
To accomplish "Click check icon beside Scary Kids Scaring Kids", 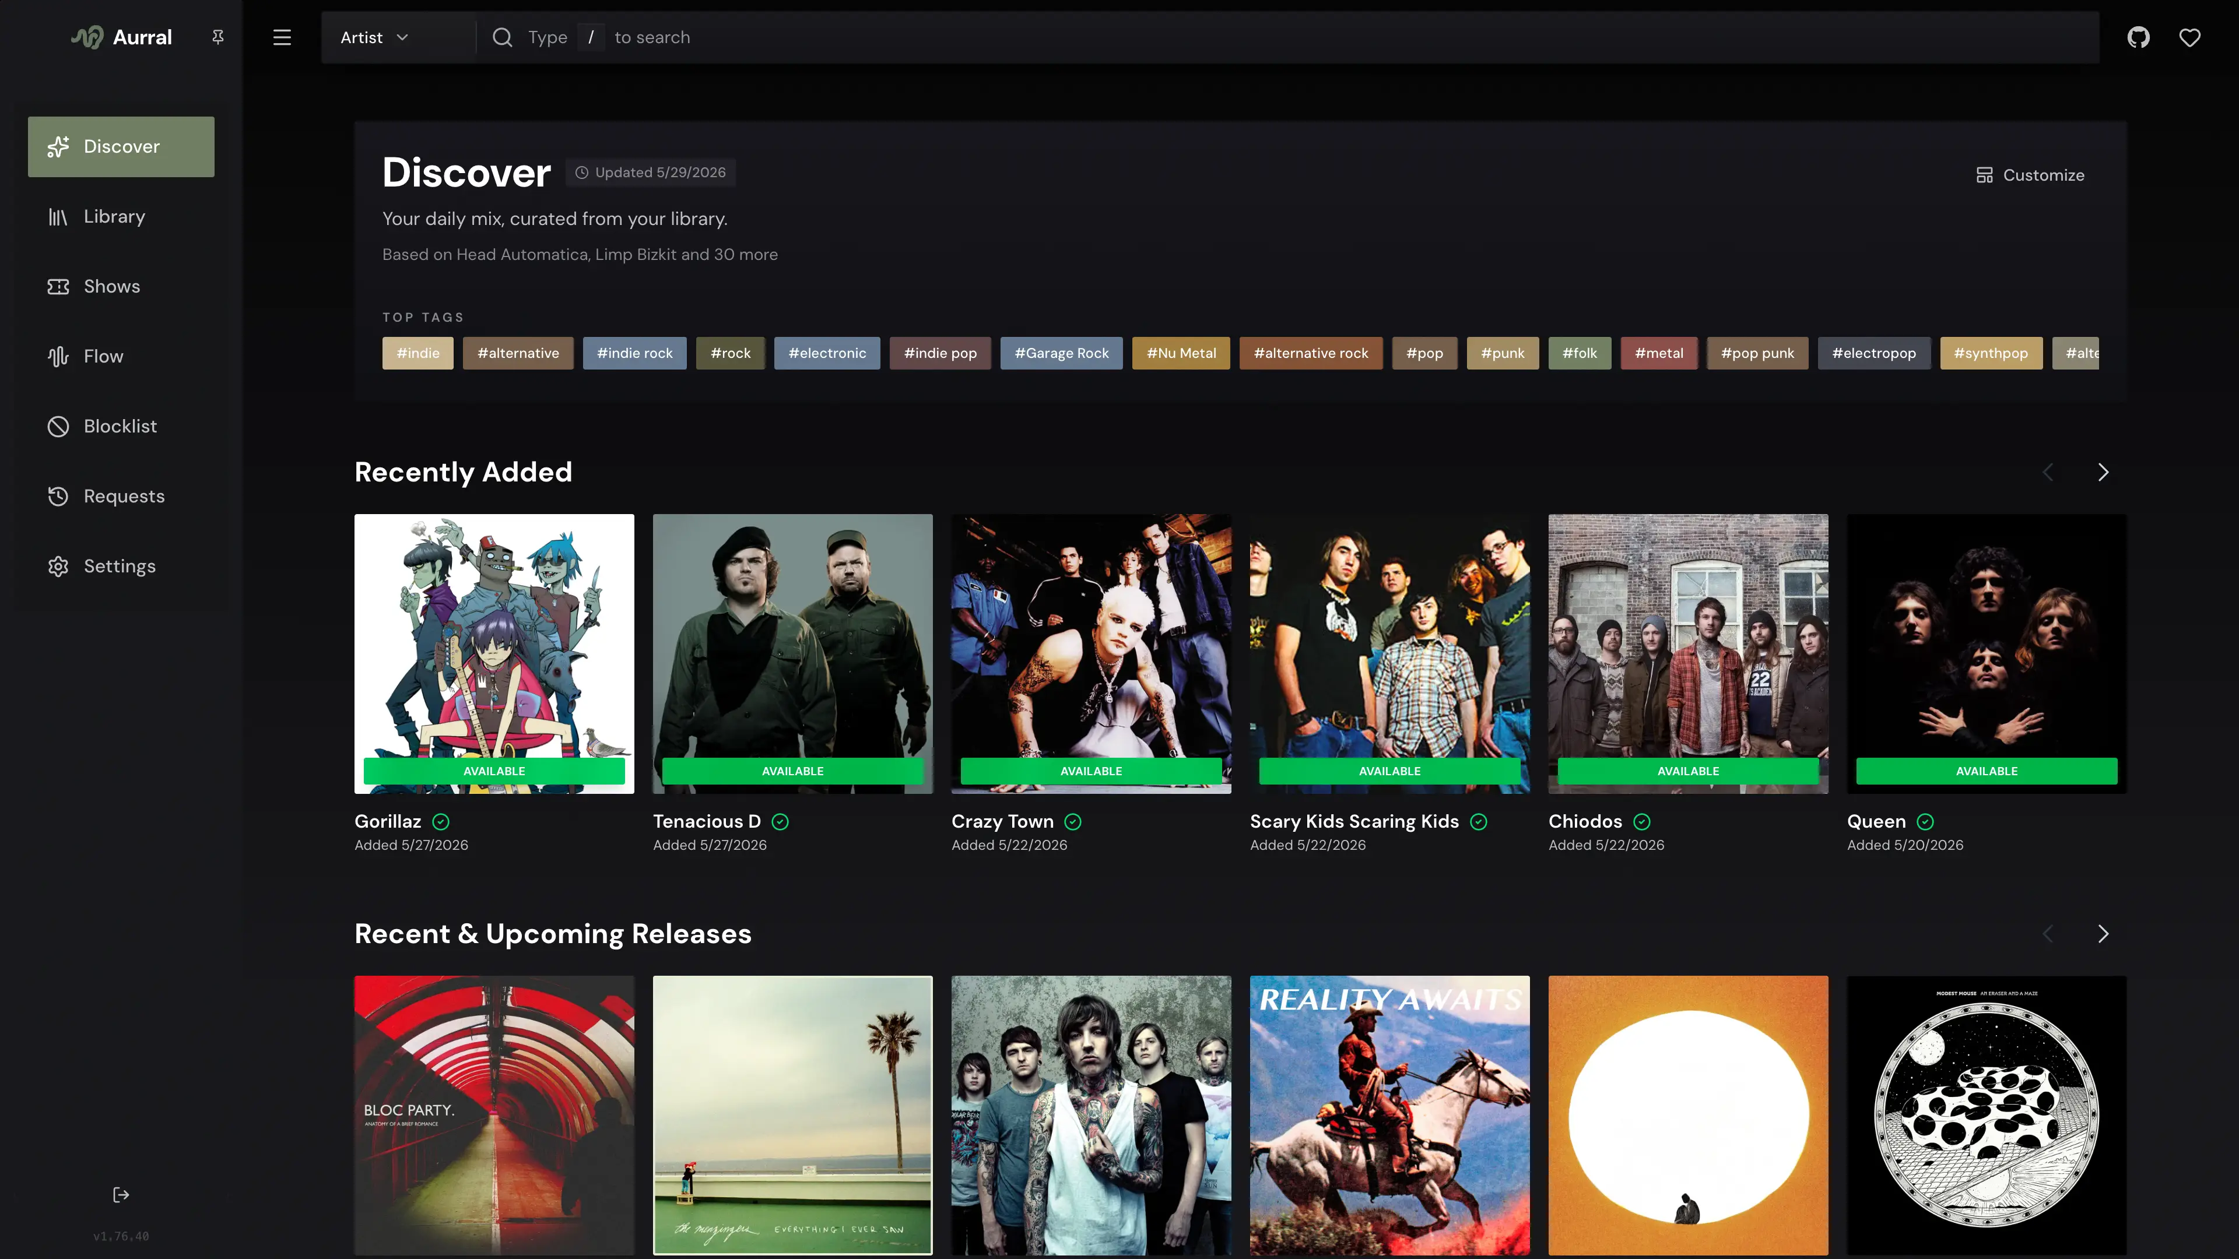I will [x=1479, y=822].
